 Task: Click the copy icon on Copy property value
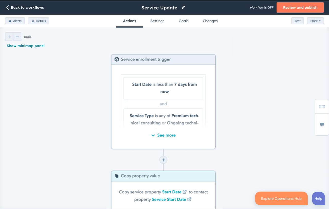pos(117,176)
